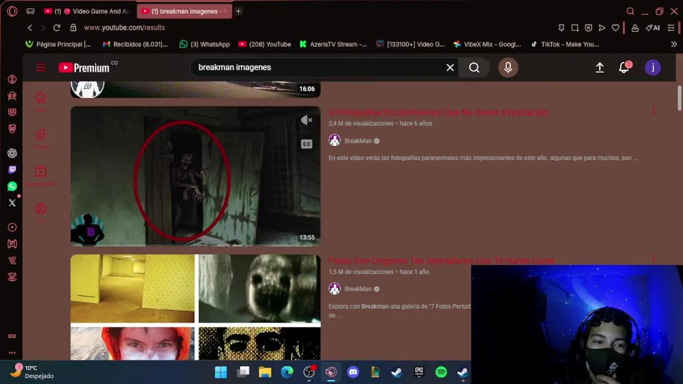Open the more-options dots for 6 Fotografías video
The height and width of the screenshot is (384, 683).
[654, 111]
